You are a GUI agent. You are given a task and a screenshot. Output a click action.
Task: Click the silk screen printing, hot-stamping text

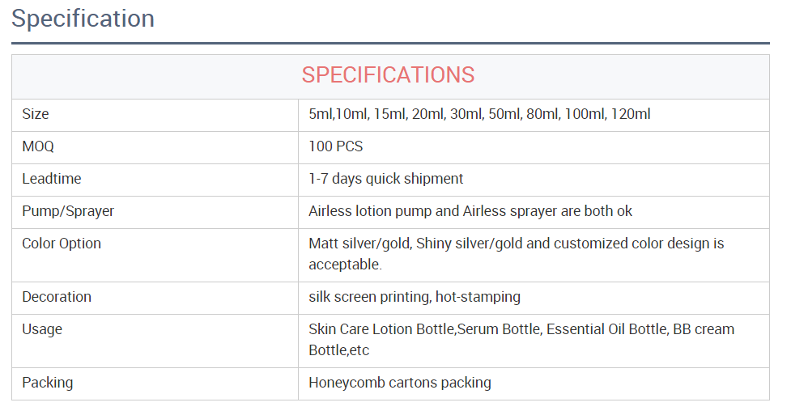tap(415, 297)
